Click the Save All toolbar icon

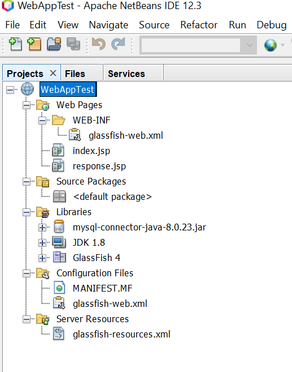(x=73, y=44)
